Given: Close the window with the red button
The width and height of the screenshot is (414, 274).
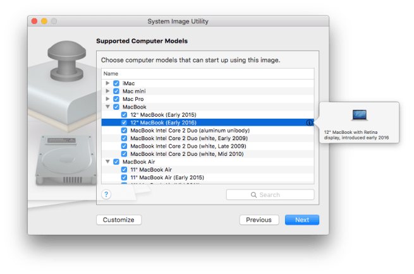Looking at the screenshot, I should tap(34, 21).
